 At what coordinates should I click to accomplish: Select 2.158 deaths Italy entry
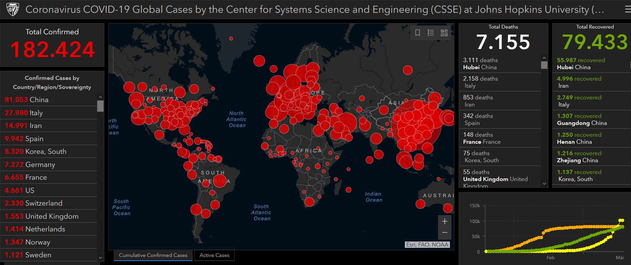pos(500,82)
